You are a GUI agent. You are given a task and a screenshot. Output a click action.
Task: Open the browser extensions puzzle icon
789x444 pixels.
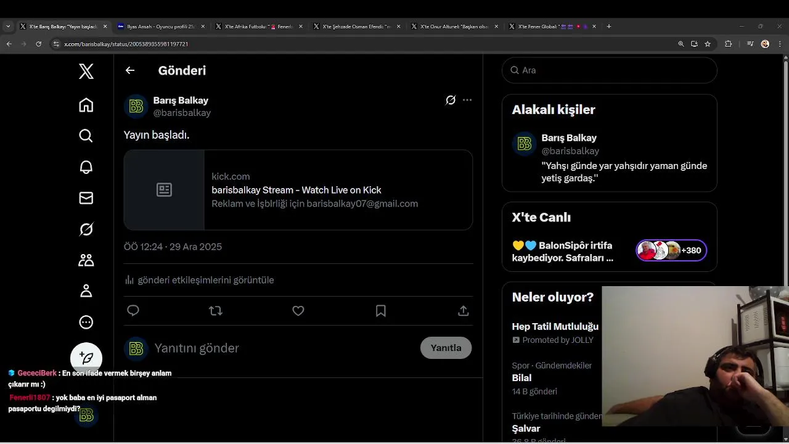click(x=729, y=44)
